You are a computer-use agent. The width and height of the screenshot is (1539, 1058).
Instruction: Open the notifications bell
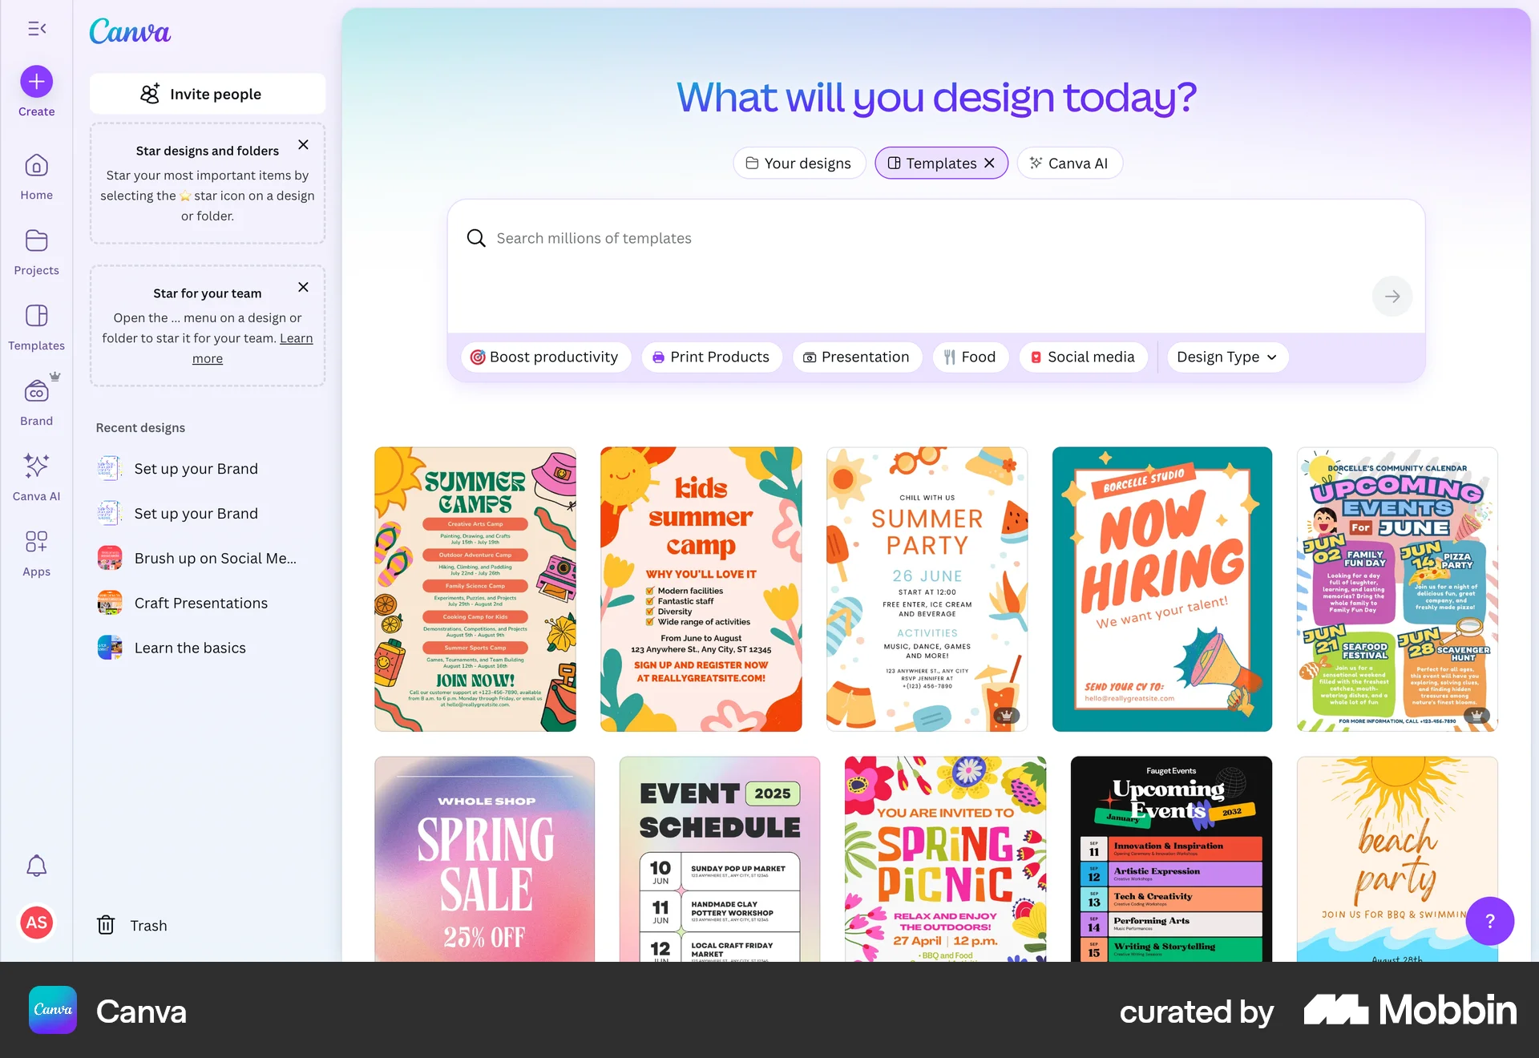tap(35, 866)
